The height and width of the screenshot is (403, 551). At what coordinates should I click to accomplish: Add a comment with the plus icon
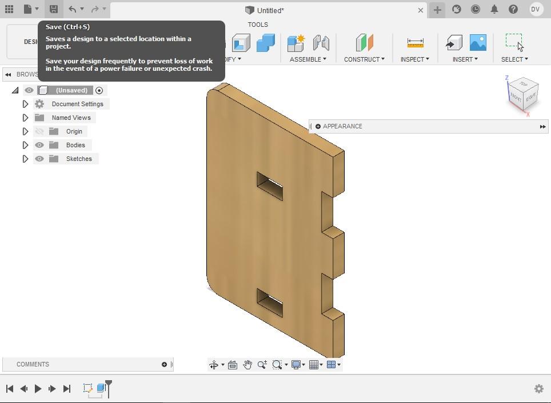pyautogui.click(x=164, y=364)
